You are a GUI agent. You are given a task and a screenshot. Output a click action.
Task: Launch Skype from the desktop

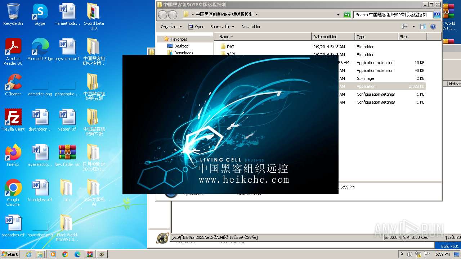(x=40, y=14)
